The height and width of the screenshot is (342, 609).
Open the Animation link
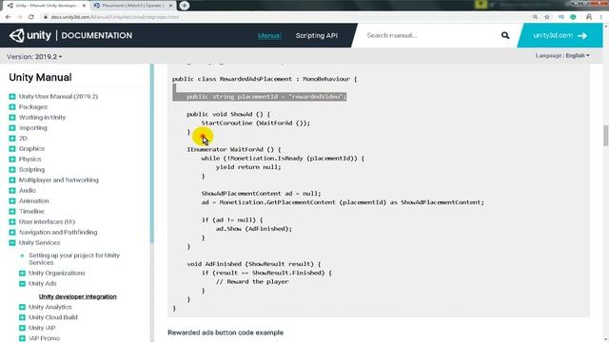tap(34, 201)
